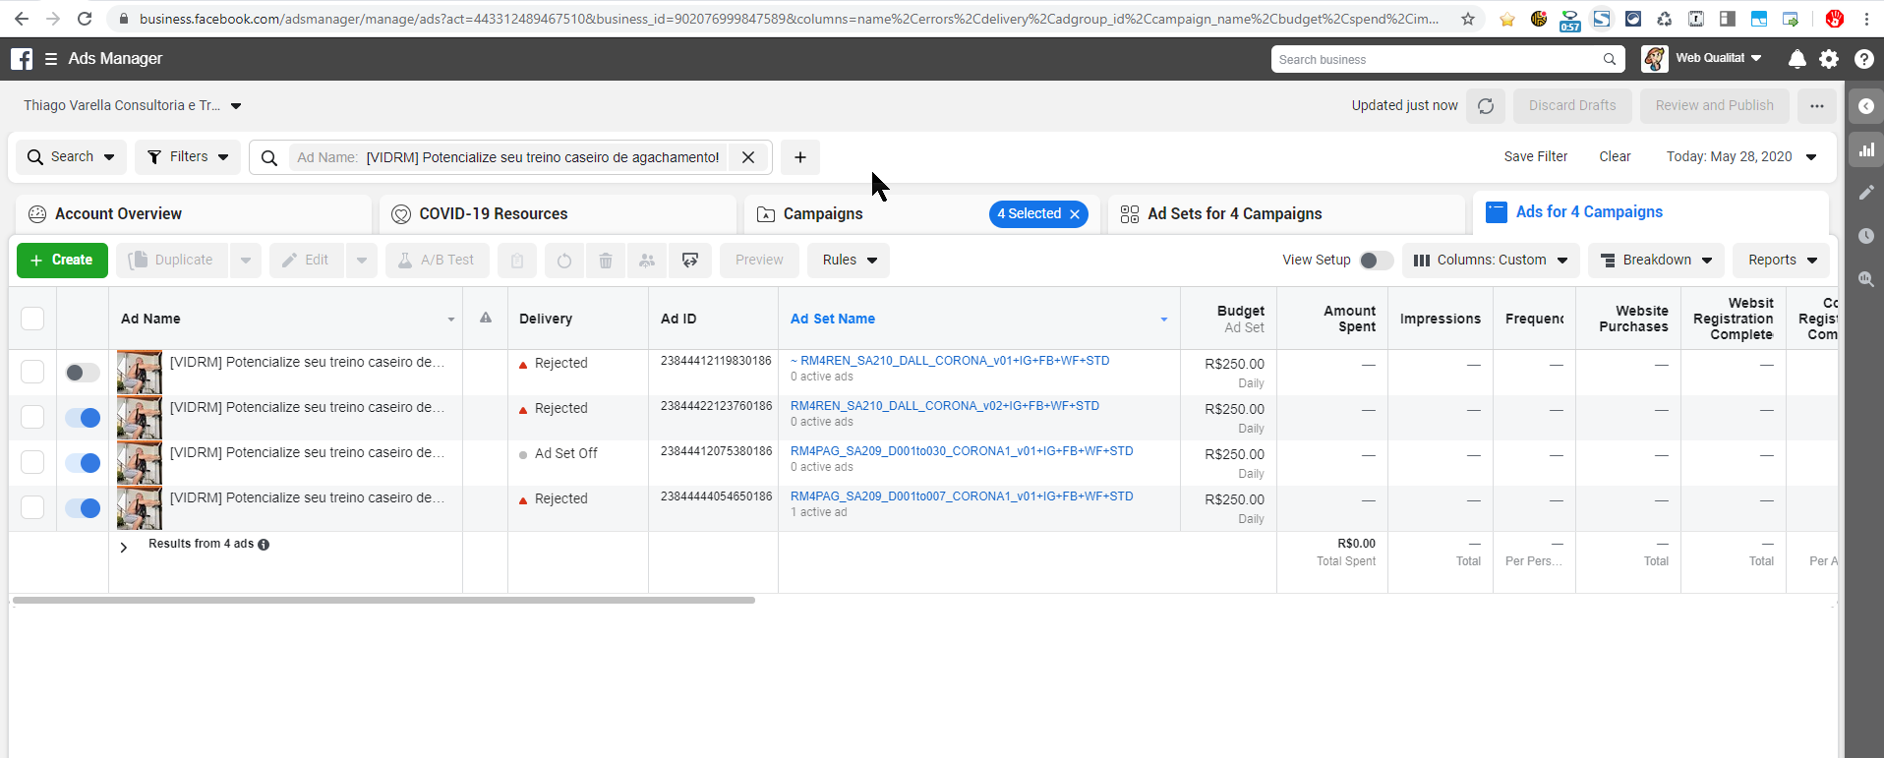
Task: Open the Filters dropdown
Action: tap(188, 157)
